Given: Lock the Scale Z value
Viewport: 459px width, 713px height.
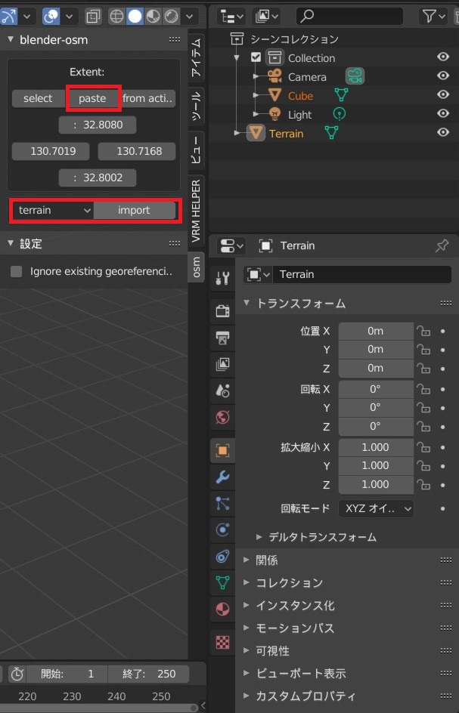Looking at the screenshot, I should pyautogui.click(x=423, y=484).
